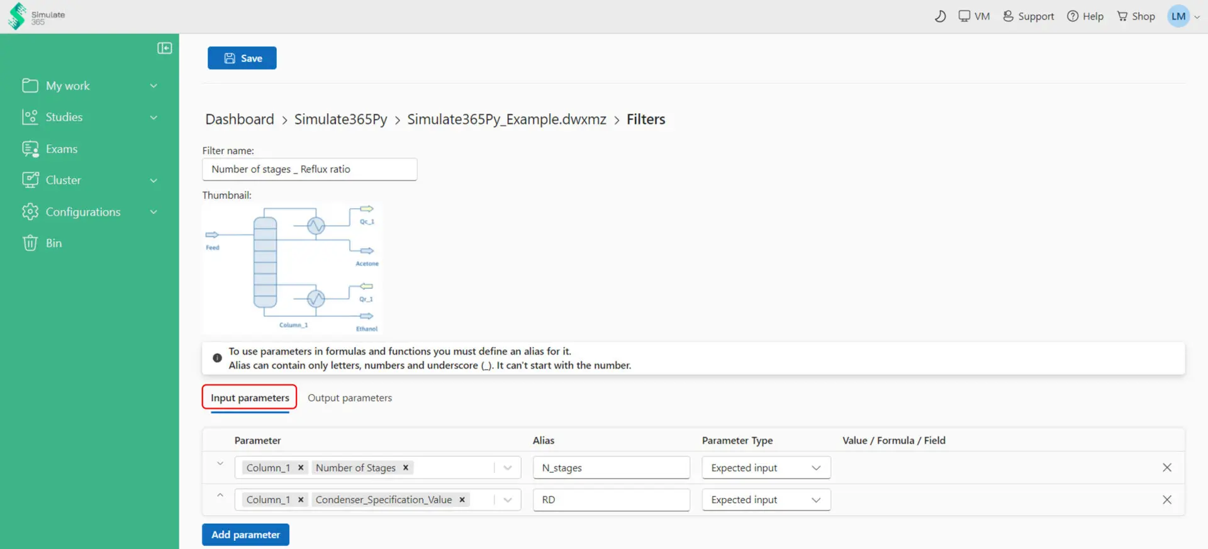Screen dimensions: 1208x549
Task: Collapse the sidebar panel icon
Action: (x=164, y=48)
